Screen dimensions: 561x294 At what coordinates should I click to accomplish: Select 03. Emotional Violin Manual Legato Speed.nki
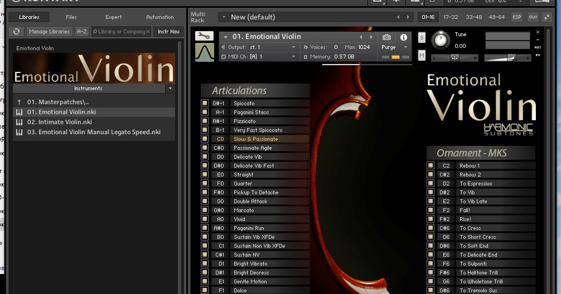pos(94,132)
